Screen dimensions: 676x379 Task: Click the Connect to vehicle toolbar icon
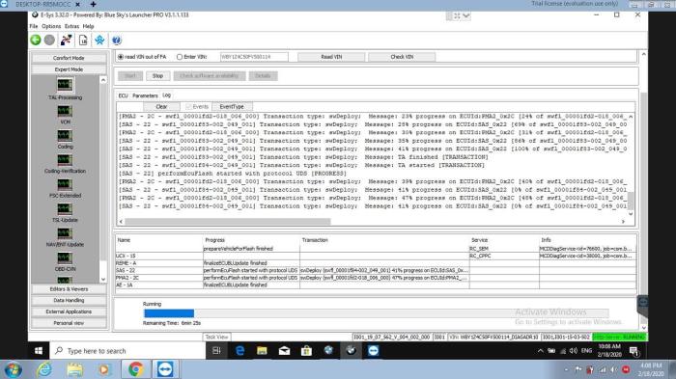tap(66, 41)
